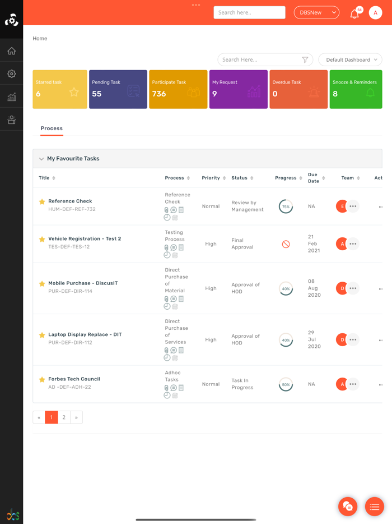The width and height of the screenshot is (392, 524).
Task: Open the Overdue Task card
Action: click(x=298, y=89)
